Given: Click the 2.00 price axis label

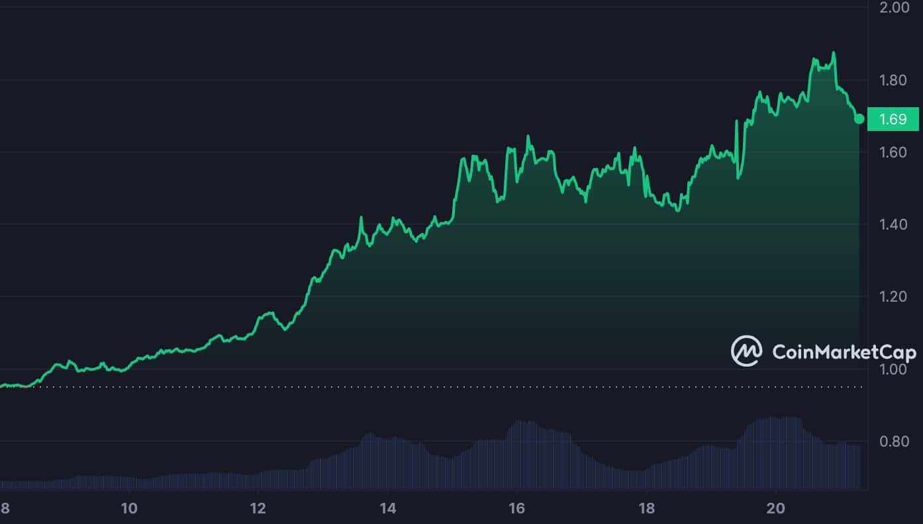Looking at the screenshot, I should pos(893,7).
